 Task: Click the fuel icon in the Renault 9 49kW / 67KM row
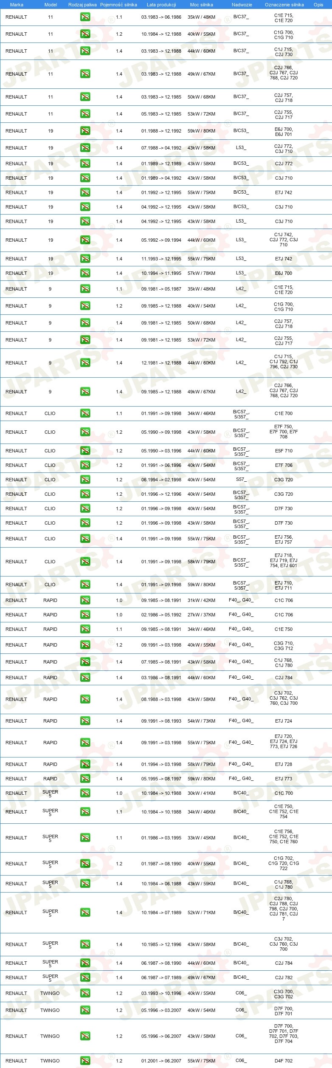click(x=85, y=392)
